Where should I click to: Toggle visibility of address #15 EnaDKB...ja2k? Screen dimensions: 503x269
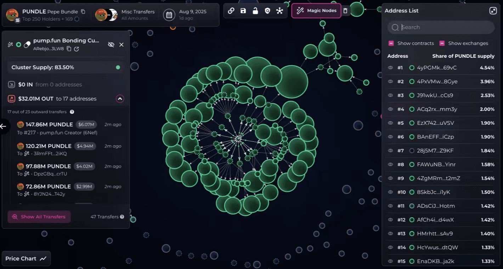(x=390, y=261)
